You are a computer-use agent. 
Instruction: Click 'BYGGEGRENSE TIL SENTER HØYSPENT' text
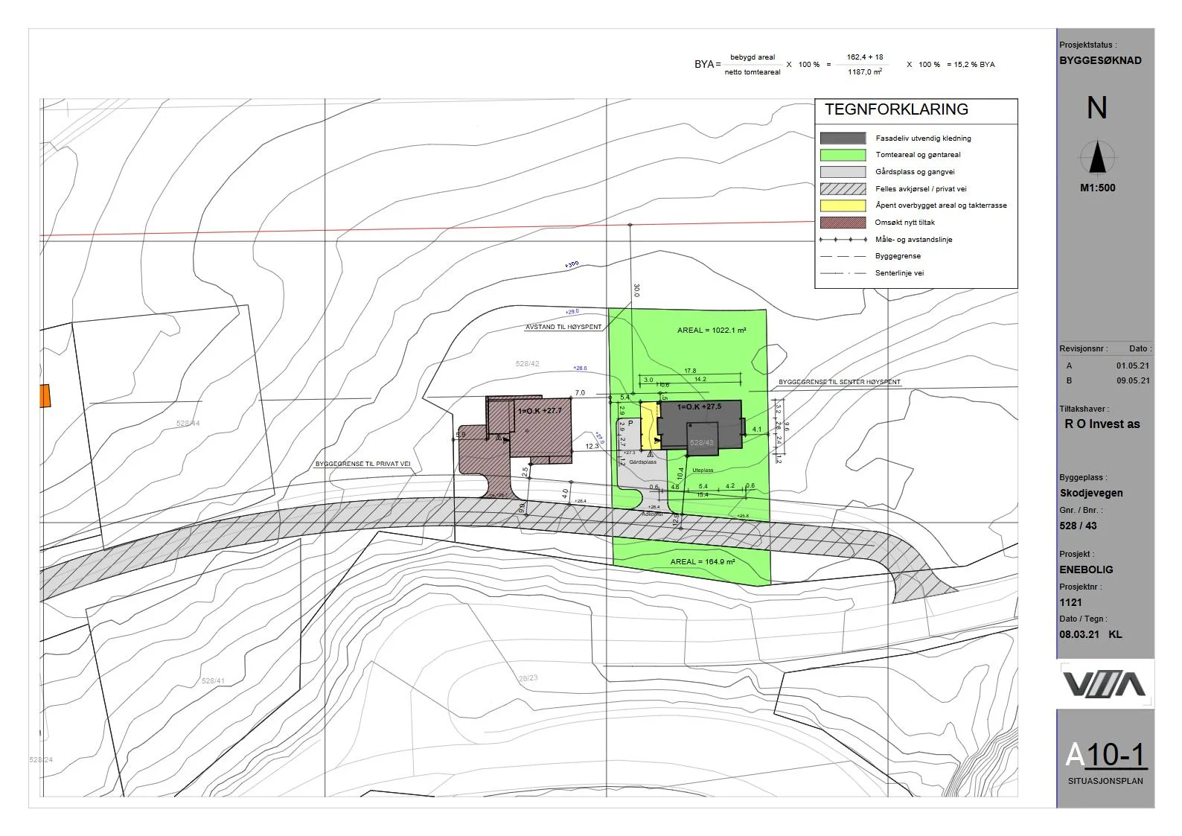(x=840, y=382)
